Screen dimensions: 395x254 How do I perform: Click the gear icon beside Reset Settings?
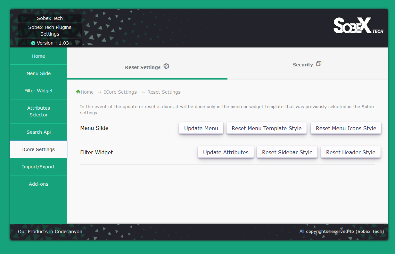(x=166, y=66)
